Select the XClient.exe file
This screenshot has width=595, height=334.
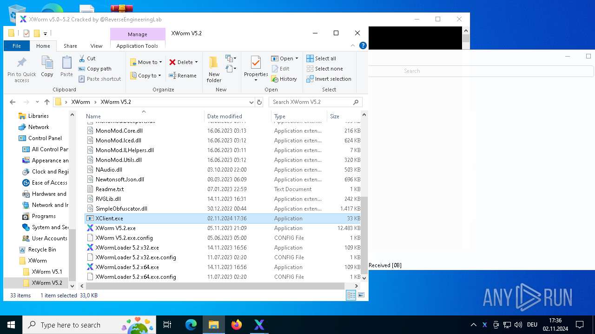coord(223,218)
